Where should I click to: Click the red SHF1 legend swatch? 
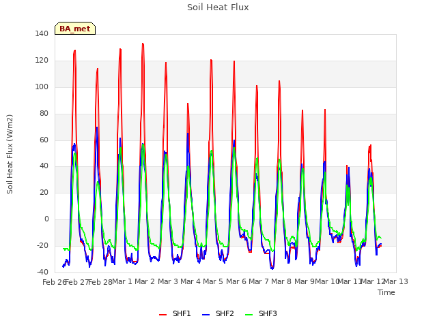pyautogui.click(x=163, y=315)
